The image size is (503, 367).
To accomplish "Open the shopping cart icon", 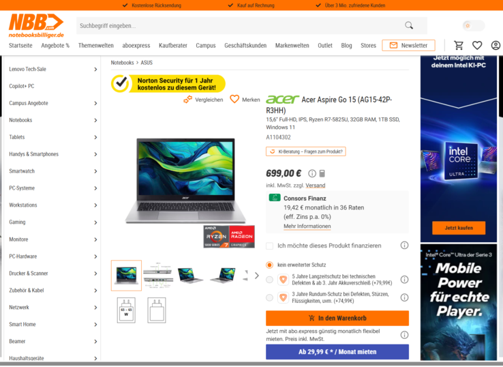I will (x=459, y=45).
